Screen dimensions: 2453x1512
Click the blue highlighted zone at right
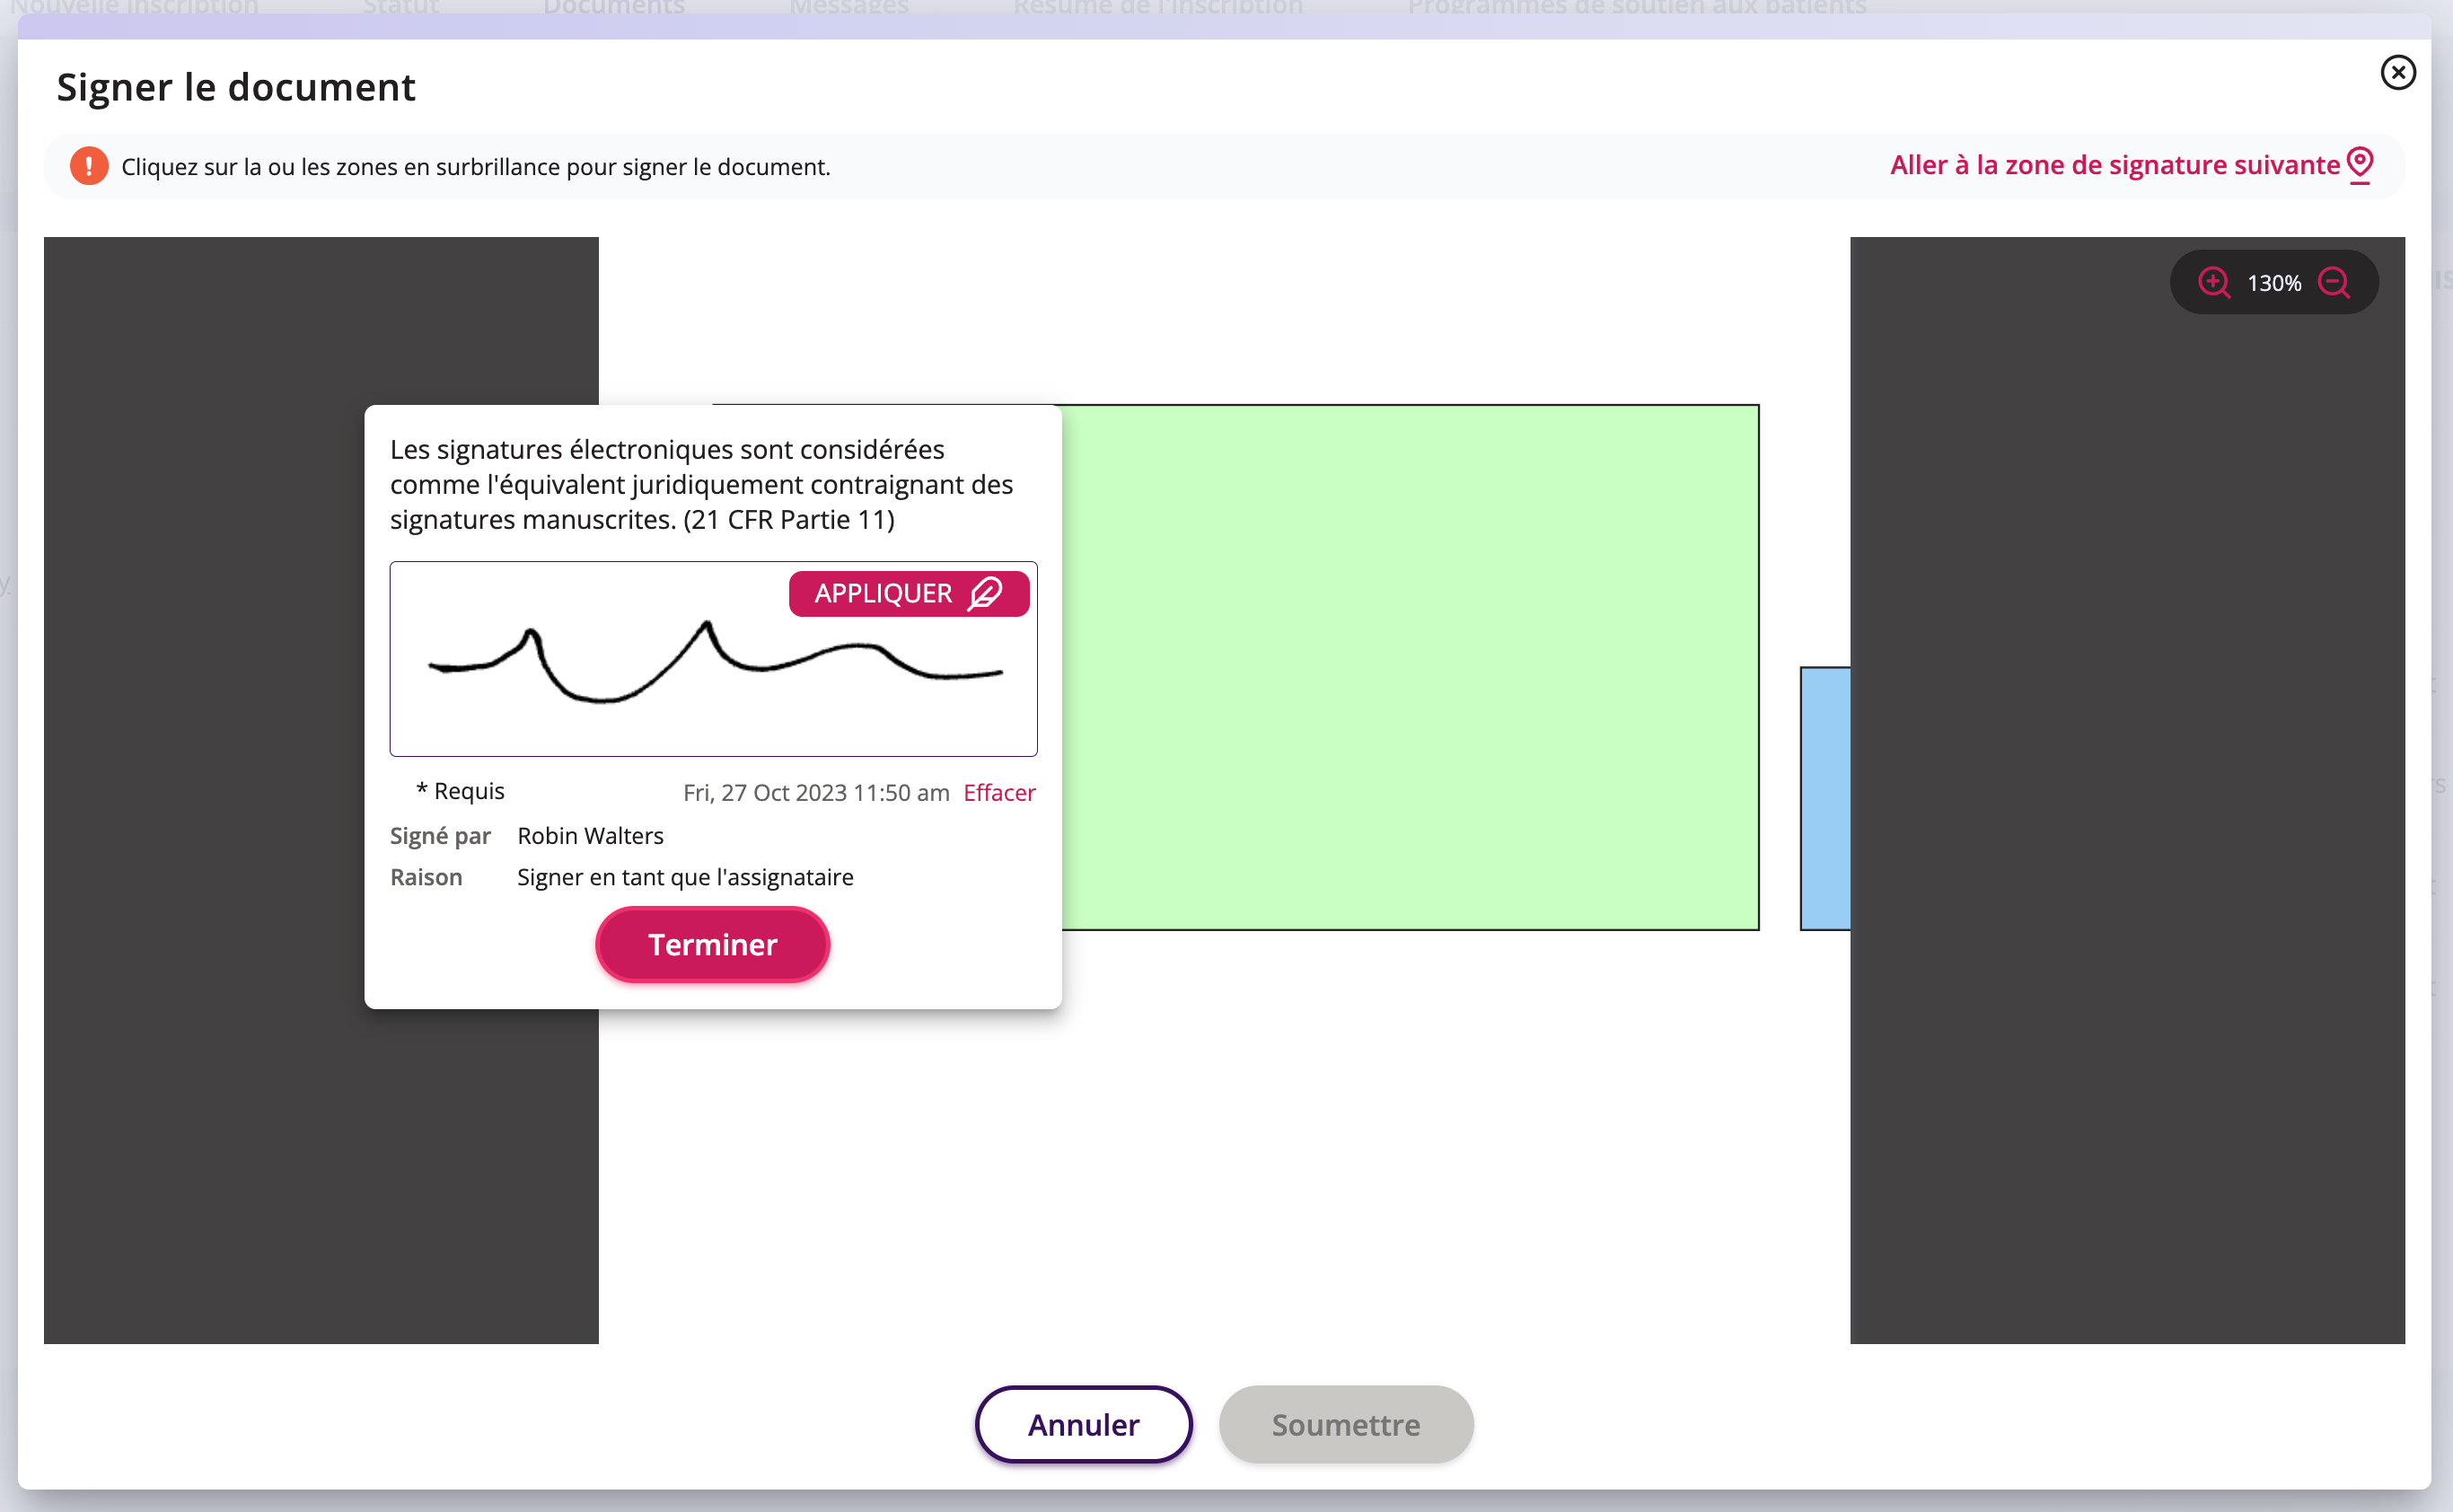click(x=1825, y=798)
